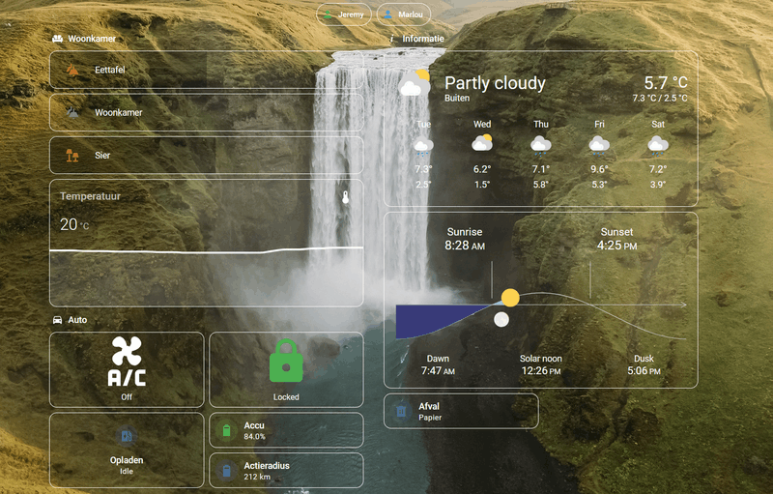The height and width of the screenshot is (494, 773).
Task: Click the Opladen charging station icon
Action: click(x=127, y=436)
